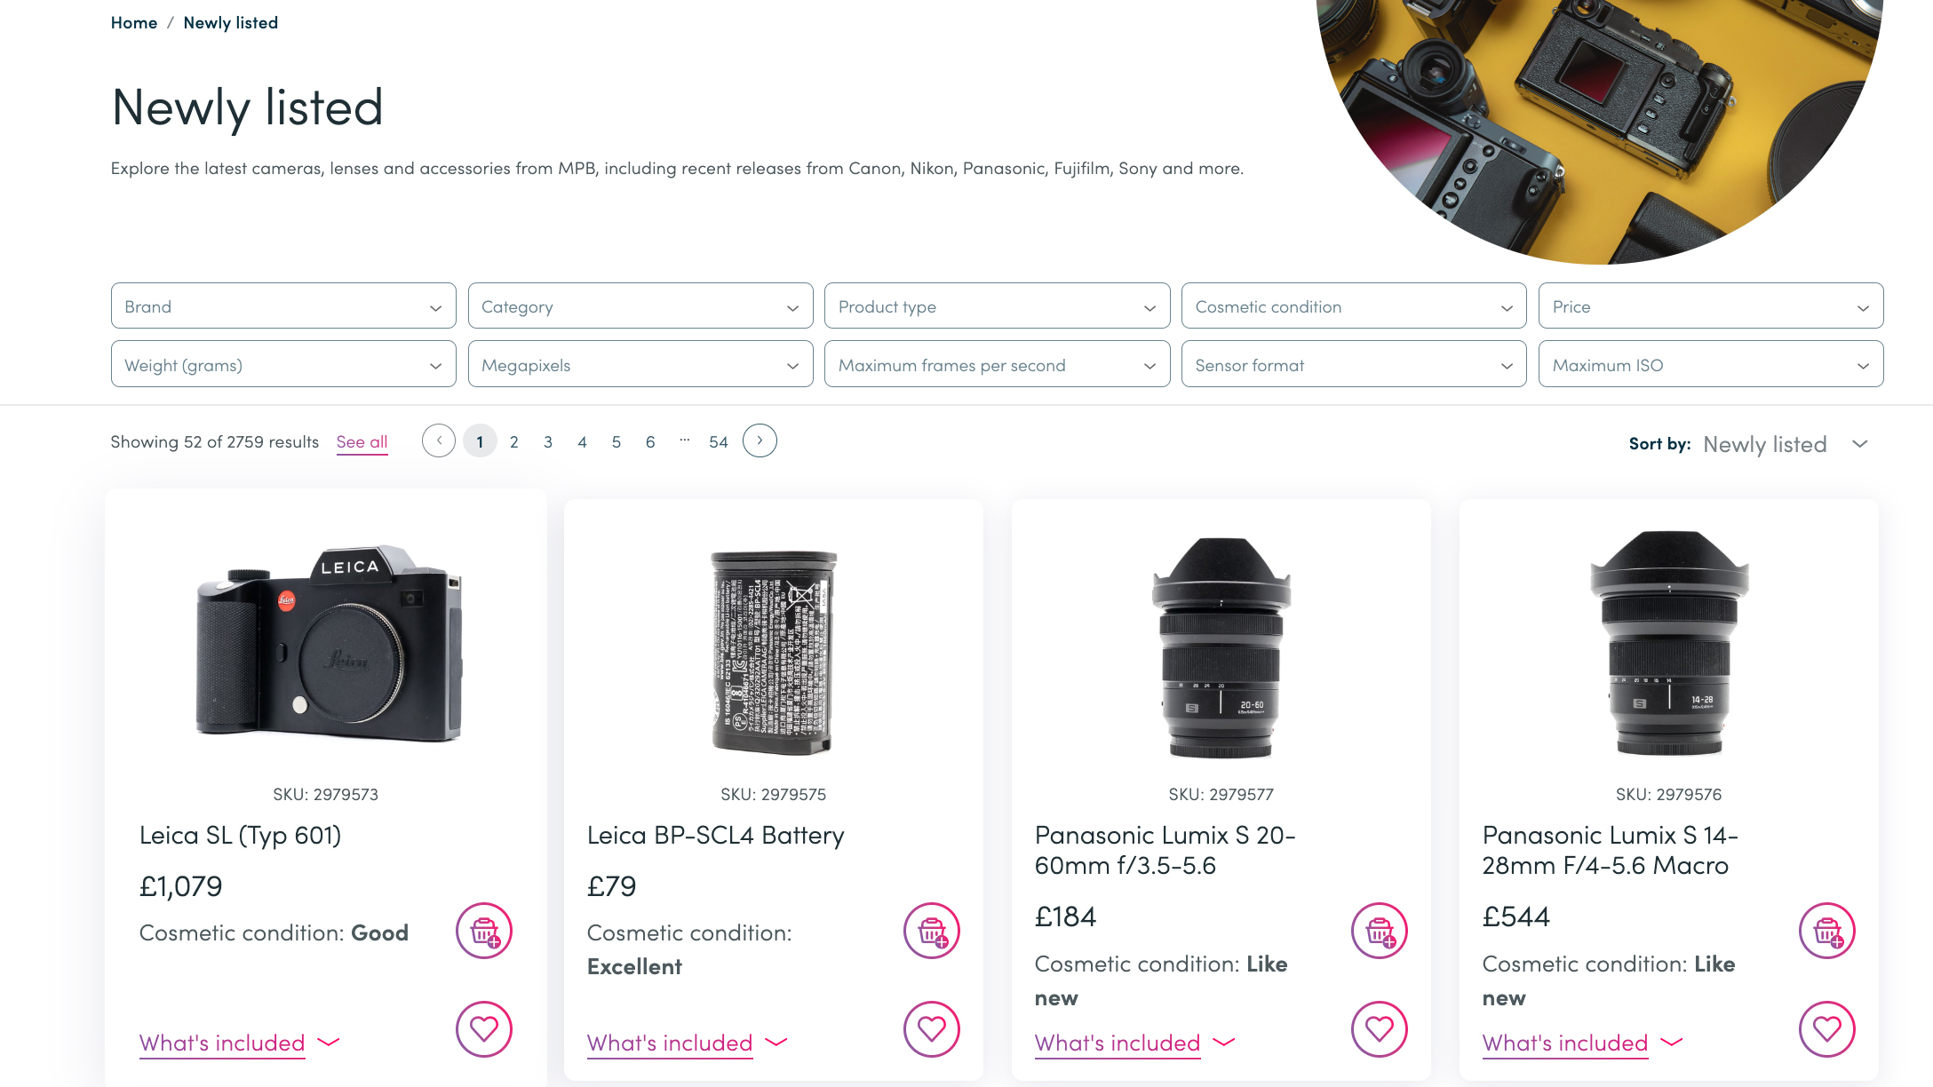Click the Home breadcrumb menu item
Image resolution: width=1933 pixels, height=1087 pixels.
coord(132,22)
